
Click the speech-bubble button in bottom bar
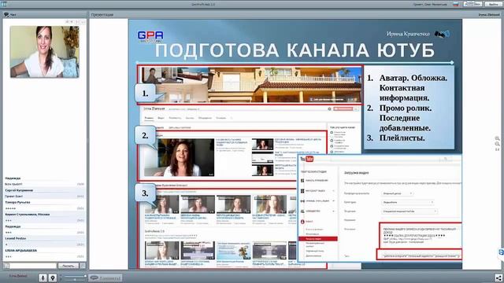(x=106, y=277)
